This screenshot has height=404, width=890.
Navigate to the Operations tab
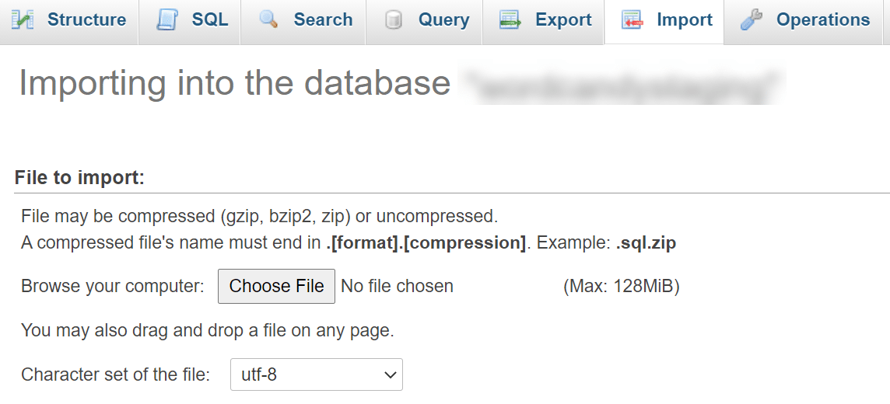coord(823,20)
